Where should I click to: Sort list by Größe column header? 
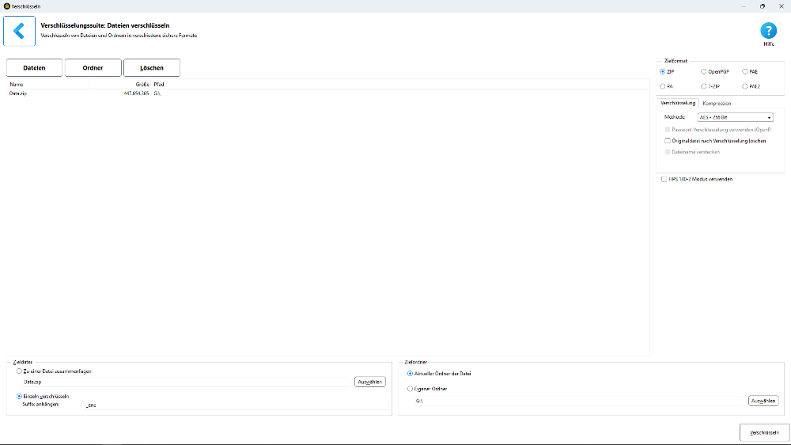point(120,85)
